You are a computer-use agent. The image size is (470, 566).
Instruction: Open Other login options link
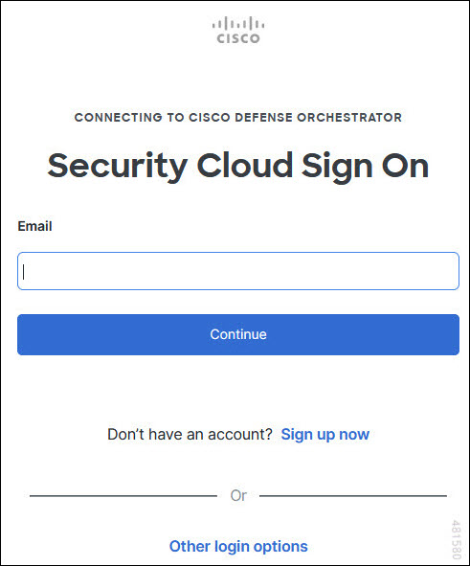(238, 547)
